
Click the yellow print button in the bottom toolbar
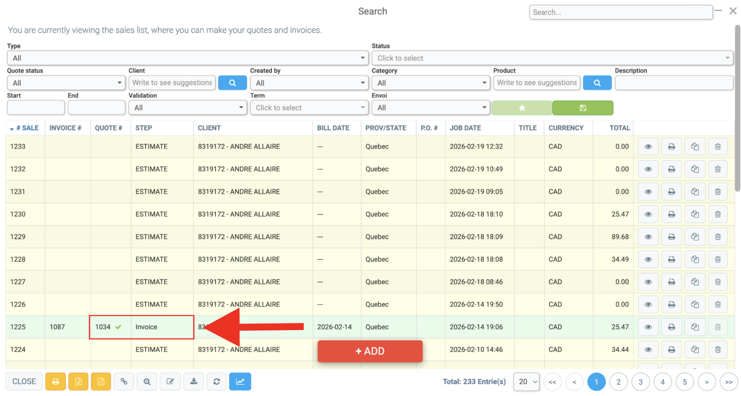point(55,381)
